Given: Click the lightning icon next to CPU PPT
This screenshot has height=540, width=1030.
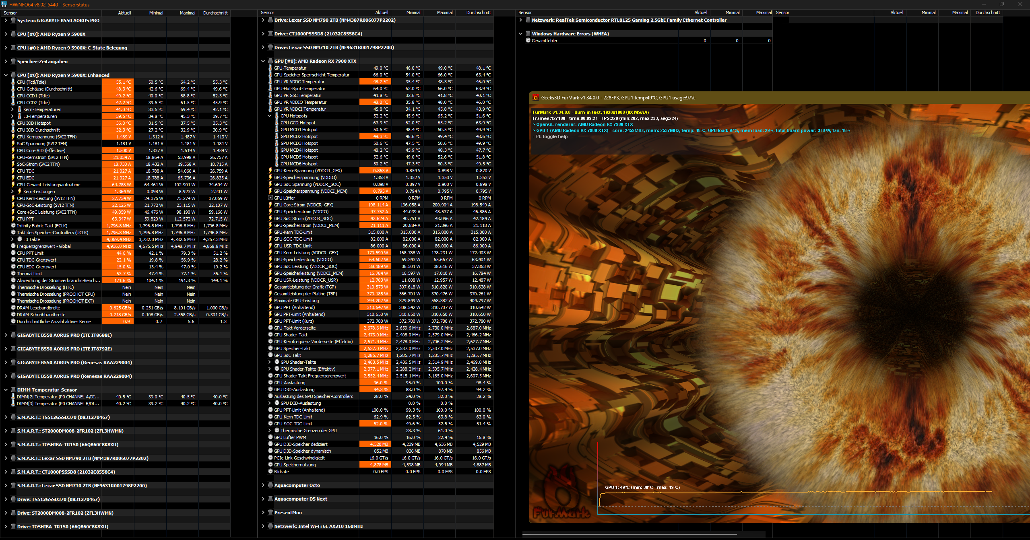Looking at the screenshot, I should [x=13, y=219].
